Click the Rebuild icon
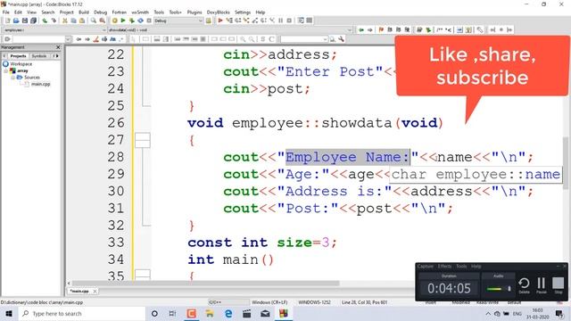The height and width of the screenshot is (321, 571). [140, 21]
